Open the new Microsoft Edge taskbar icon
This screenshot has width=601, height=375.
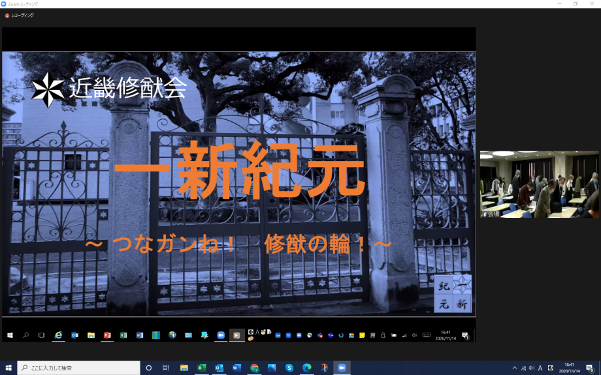pos(306,368)
